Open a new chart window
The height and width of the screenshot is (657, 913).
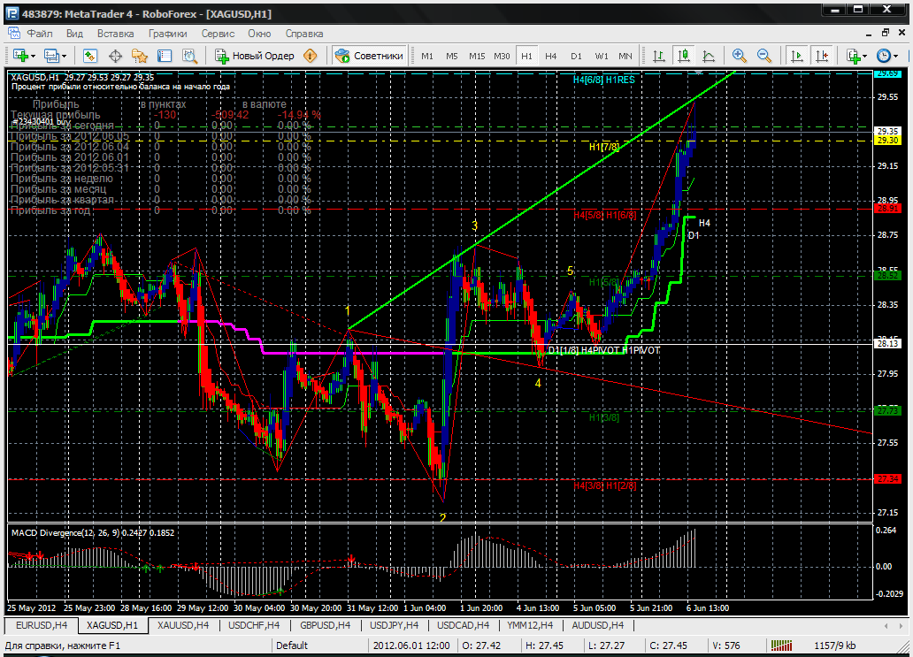click(20, 56)
